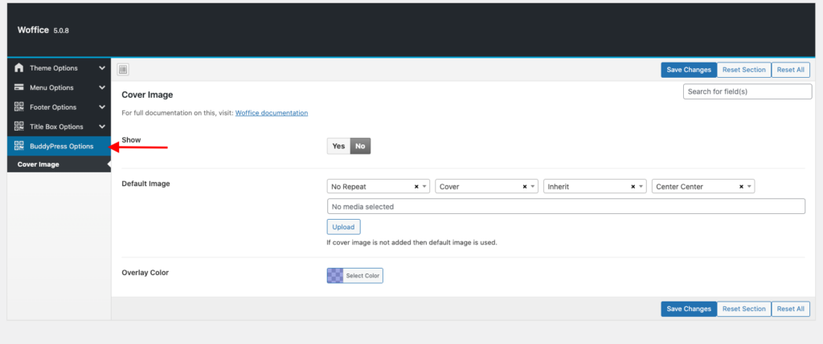This screenshot has height=344, width=823.
Task: Open the No Repeat background dropdown
Action: pos(374,187)
